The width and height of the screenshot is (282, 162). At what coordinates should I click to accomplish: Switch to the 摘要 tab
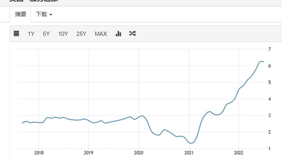click(x=21, y=14)
